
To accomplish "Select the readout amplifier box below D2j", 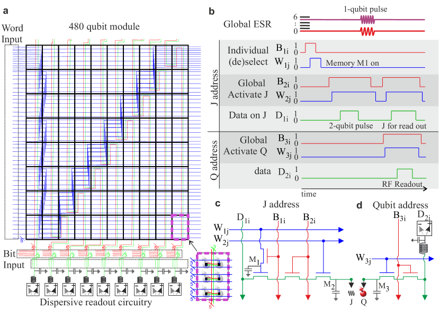I will click(x=425, y=228).
